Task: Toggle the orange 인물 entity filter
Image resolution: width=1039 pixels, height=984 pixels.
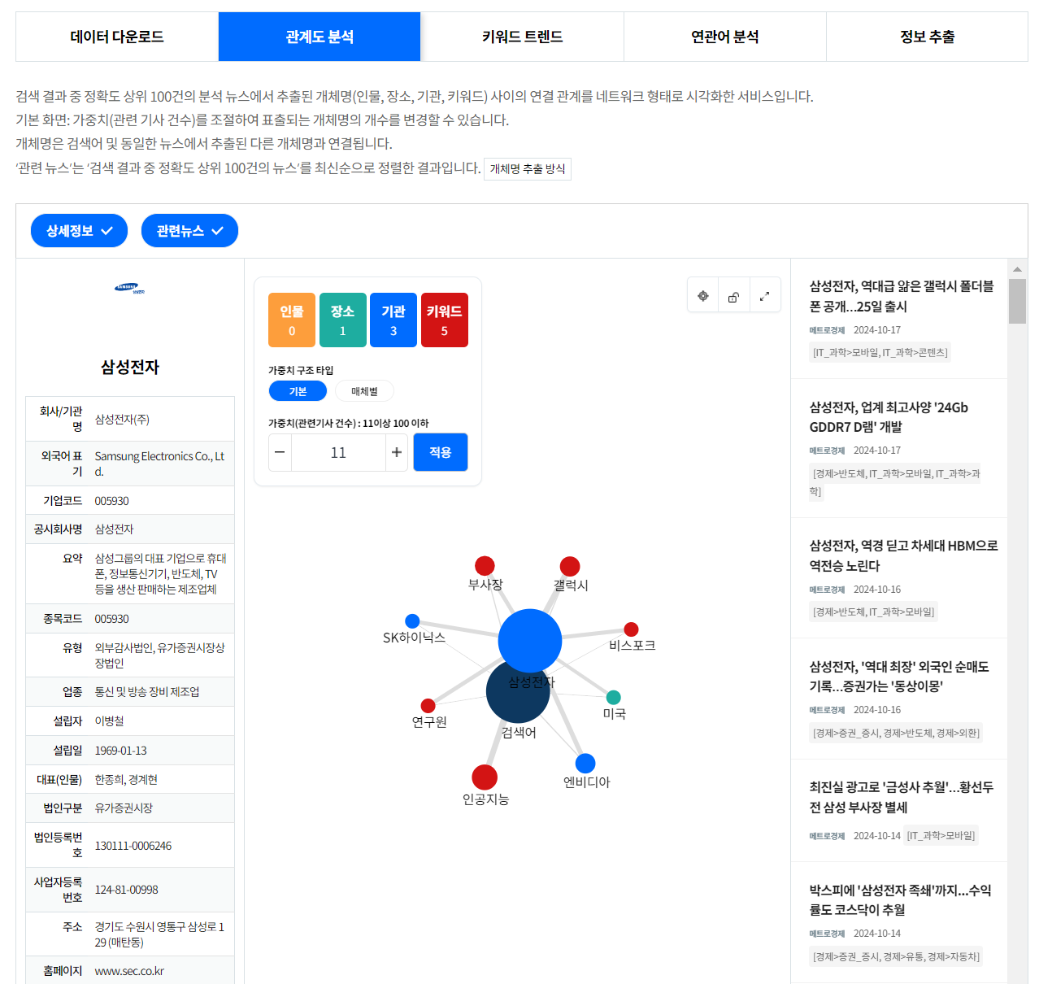Action: click(x=292, y=320)
